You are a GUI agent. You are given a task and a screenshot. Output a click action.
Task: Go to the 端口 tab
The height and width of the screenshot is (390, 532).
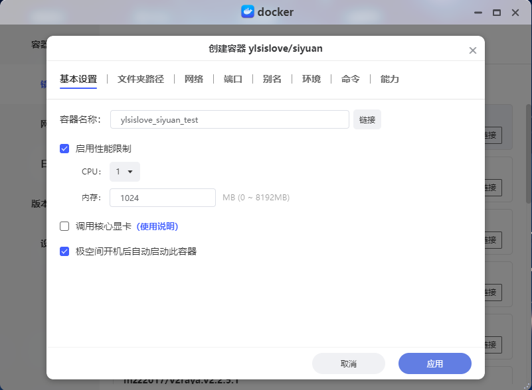232,79
